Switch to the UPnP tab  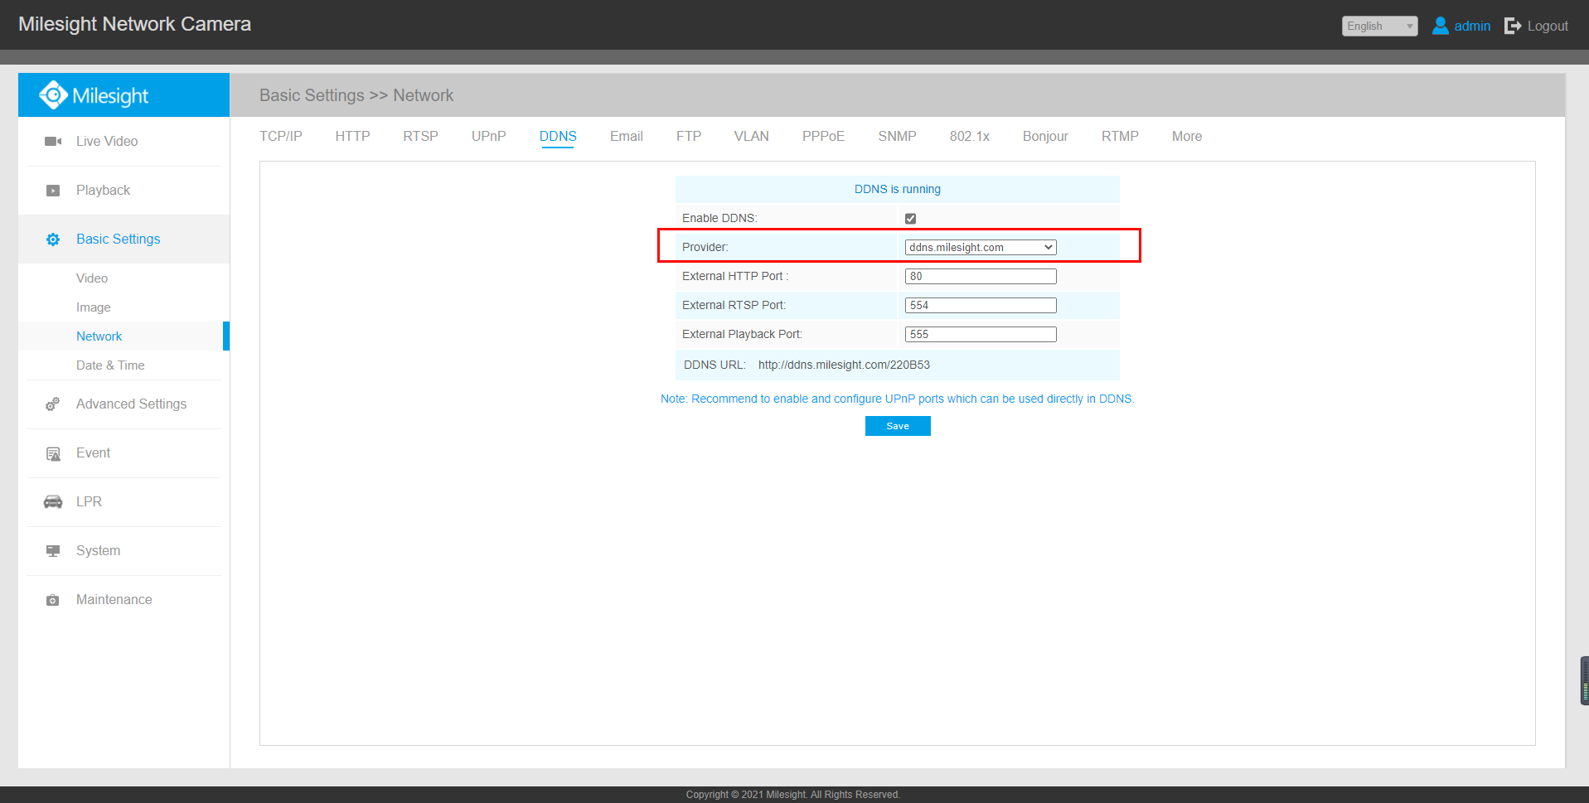pos(489,137)
